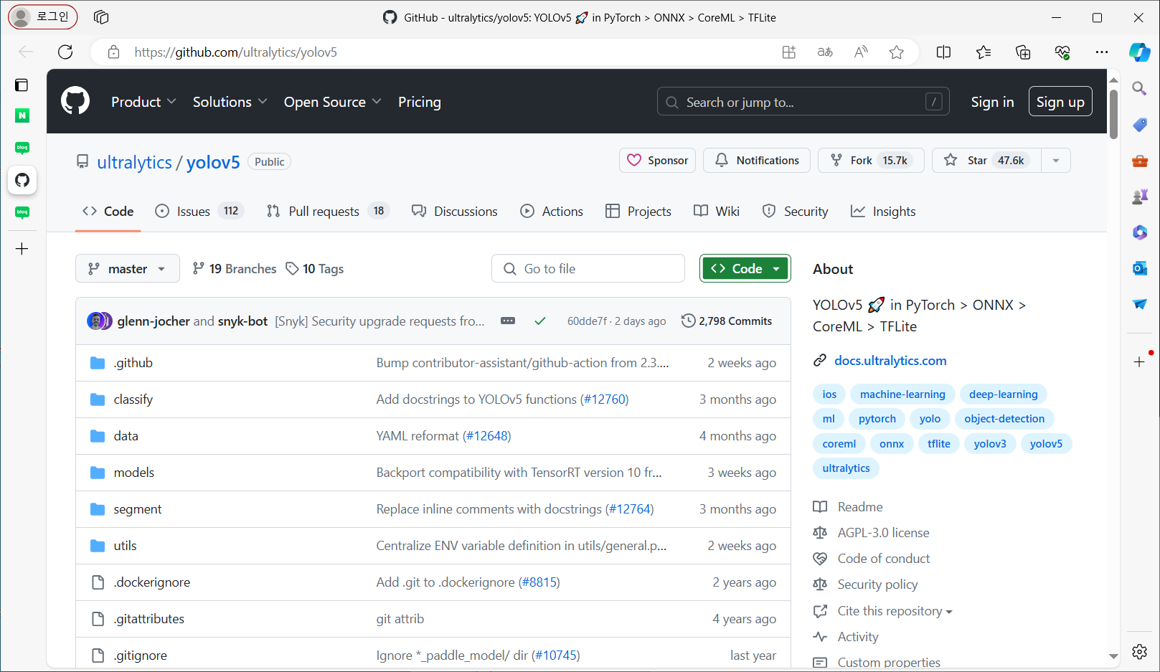Open the Insights tab
This screenshot has height=672, width=1160.
point(883,211)
